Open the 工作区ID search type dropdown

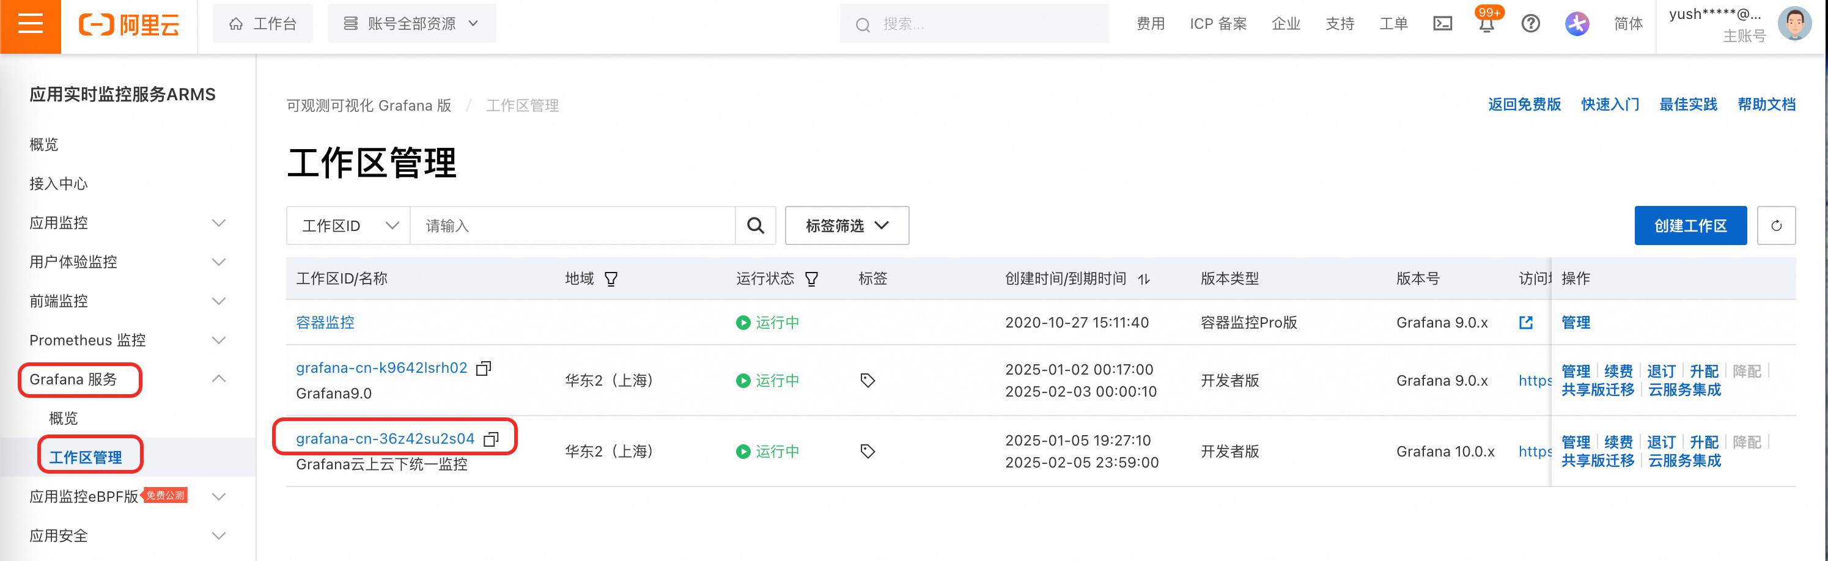coord(348,226)
